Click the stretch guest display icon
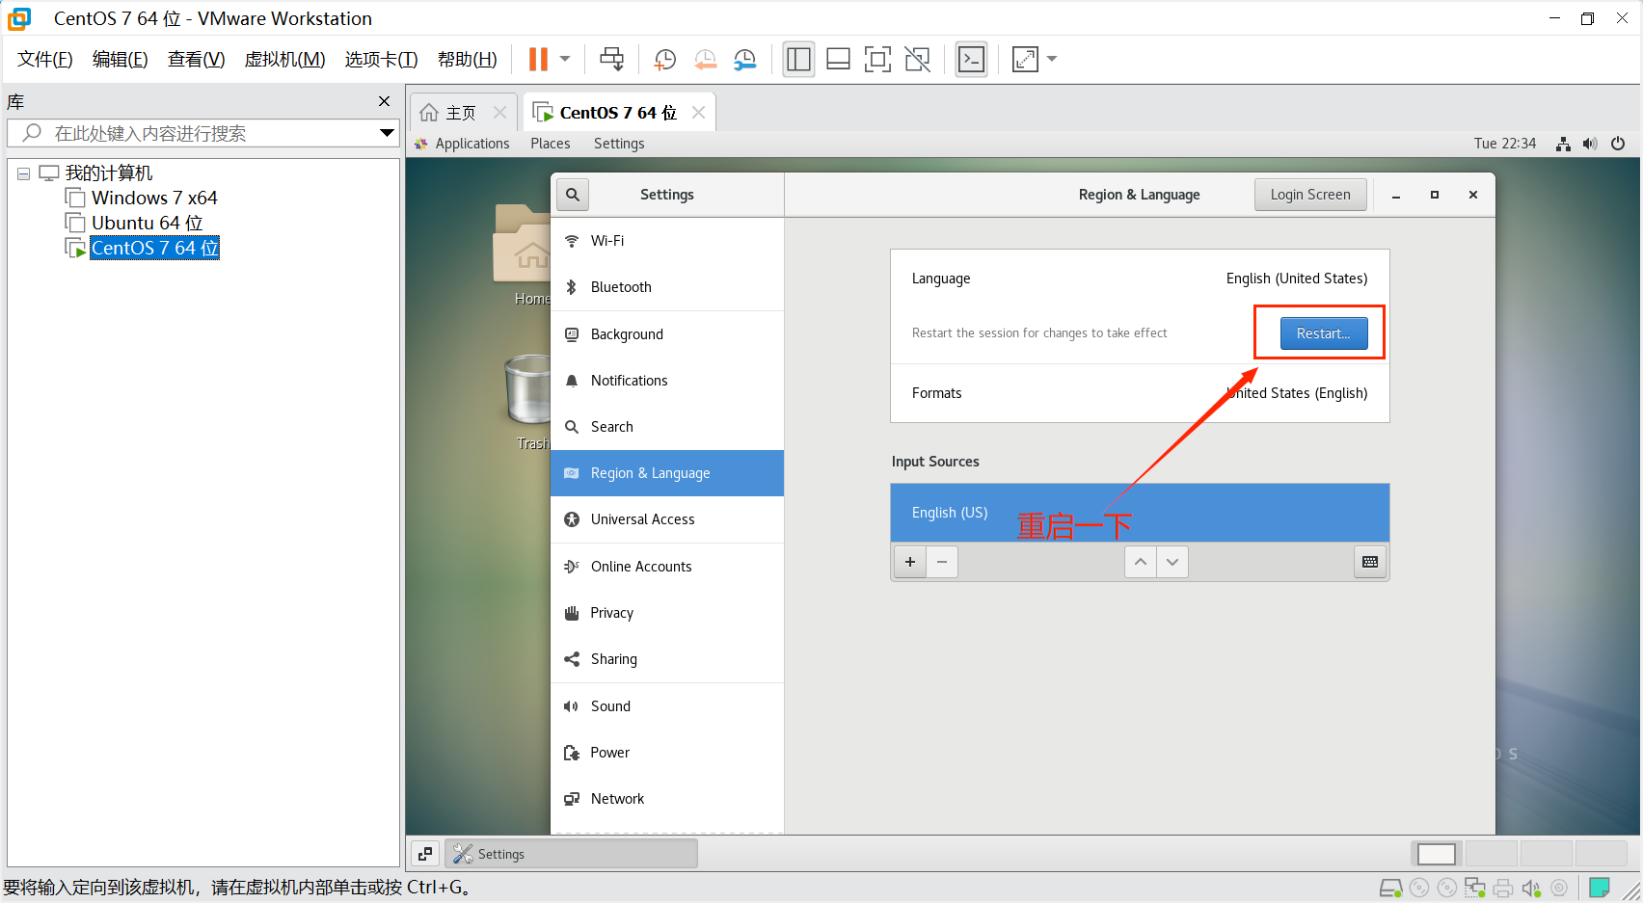This screenshot has width=1643, height=903. click(x=1025, y=59)
